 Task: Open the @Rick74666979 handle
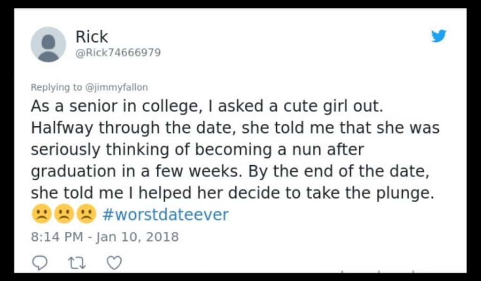[118, 53]
